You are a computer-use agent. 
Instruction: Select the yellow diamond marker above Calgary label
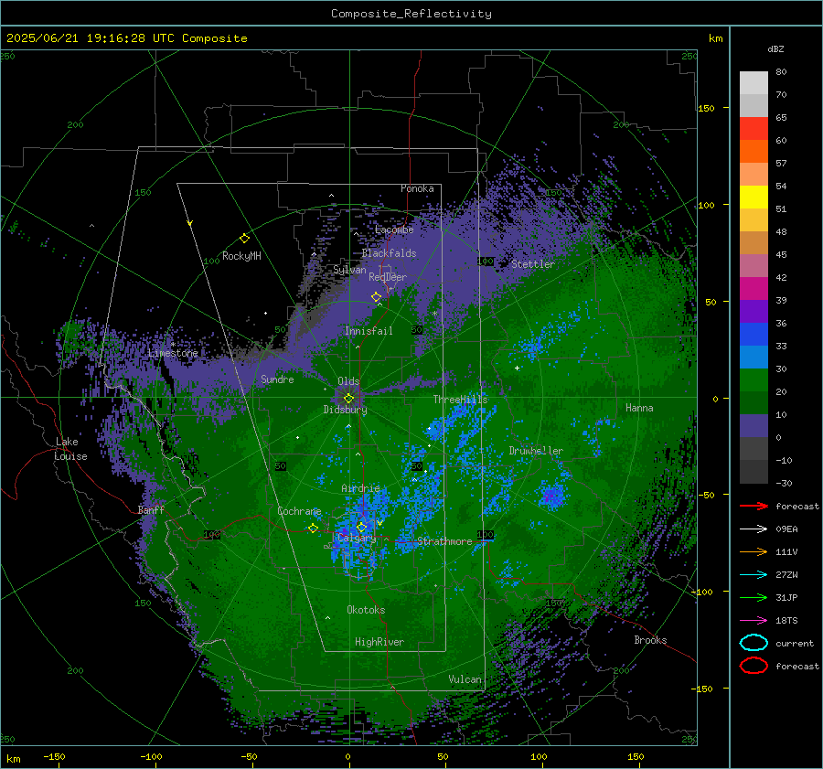[361, 527]
